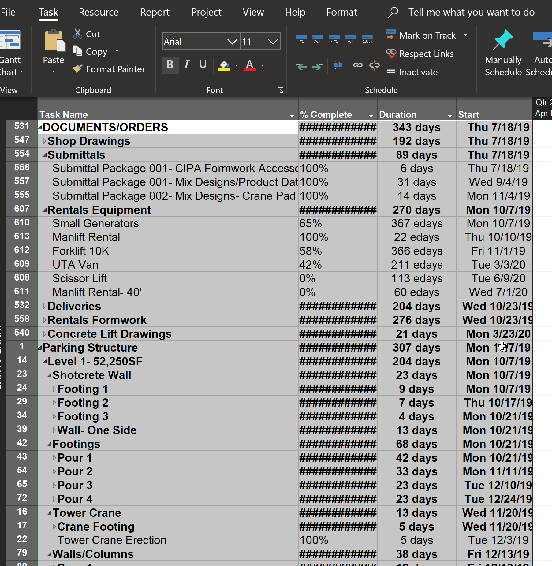The image size is (552, 566).
Task: Toggle Underline formatting
Action: pyautogui.click(x=203, y=65)
